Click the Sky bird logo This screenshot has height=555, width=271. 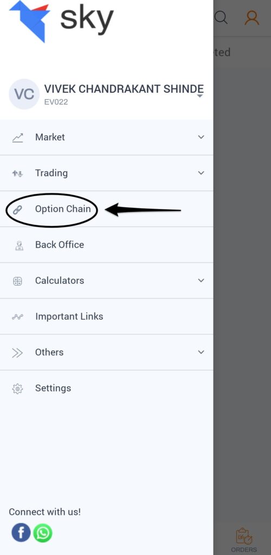(x=30, y=21)
